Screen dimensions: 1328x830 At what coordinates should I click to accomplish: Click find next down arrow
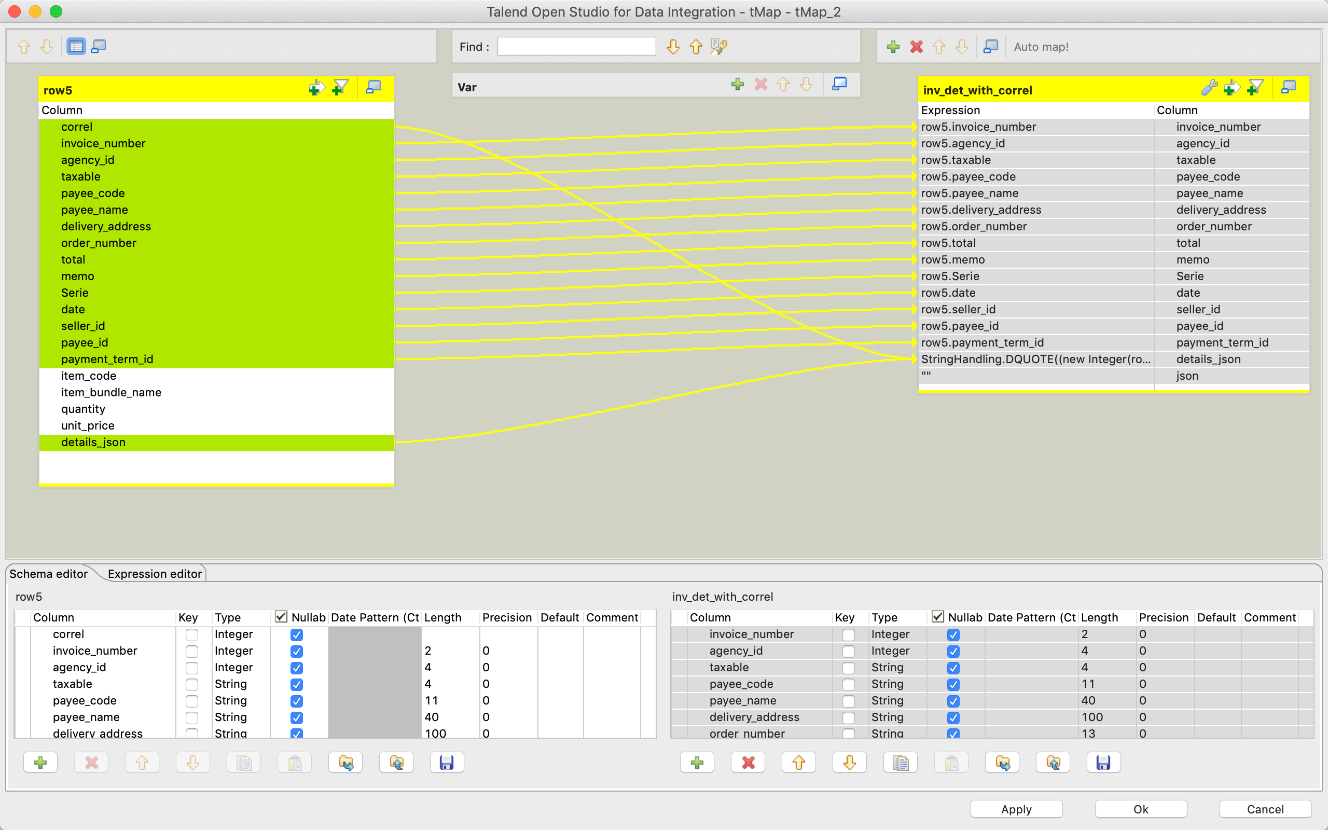click(673, 47)
